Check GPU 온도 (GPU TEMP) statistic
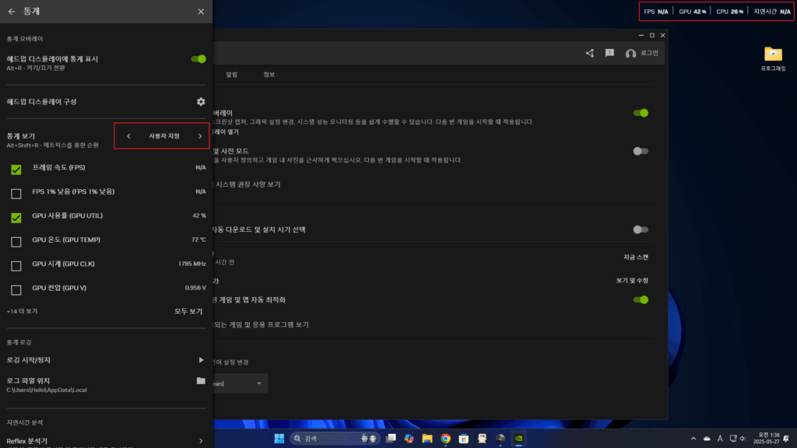 pyautogui.click(x=16, y=242)
